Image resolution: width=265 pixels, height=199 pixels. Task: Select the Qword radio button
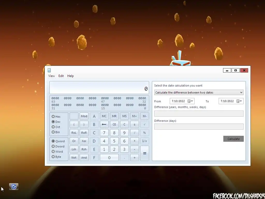pyautogui.click(x=53, y=141)
